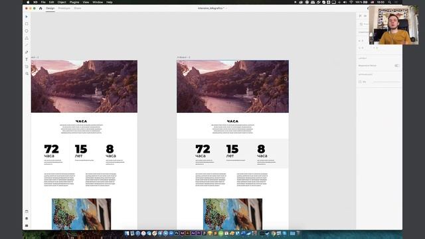
Task: Select the "15" number on right artboard
Action: click(232, 149)
